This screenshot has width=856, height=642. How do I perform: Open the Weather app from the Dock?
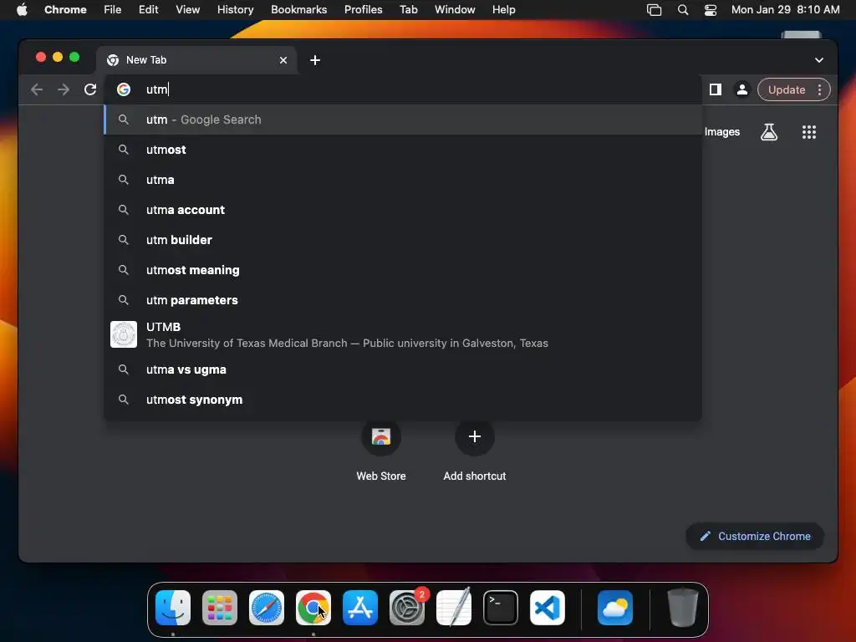point(615,608)
